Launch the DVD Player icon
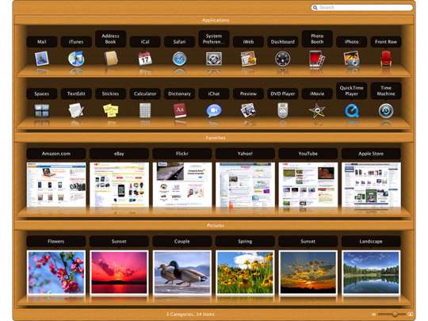Viewport: 428px width, 321px height. tap(282, 110)
